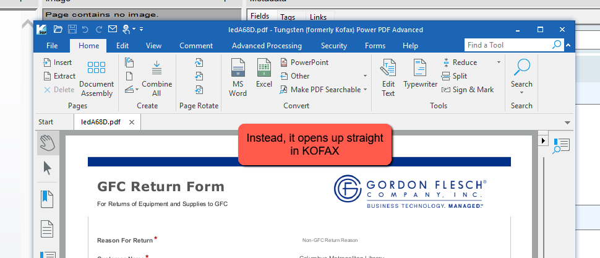
Task: Open the Forms ribbon tab
Action: point(375,46)
